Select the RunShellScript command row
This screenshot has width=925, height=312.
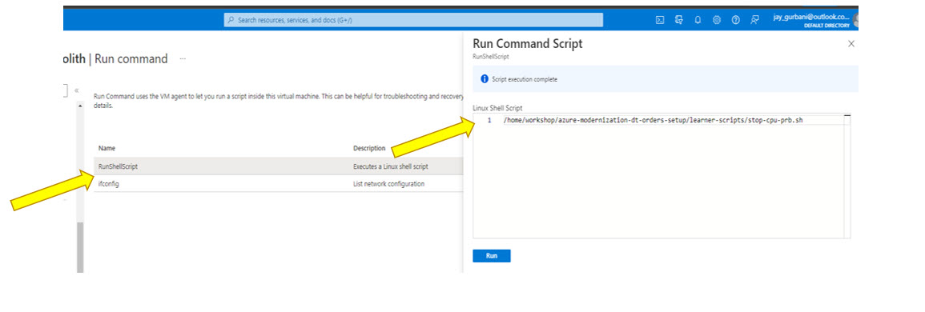coord(278,166)
